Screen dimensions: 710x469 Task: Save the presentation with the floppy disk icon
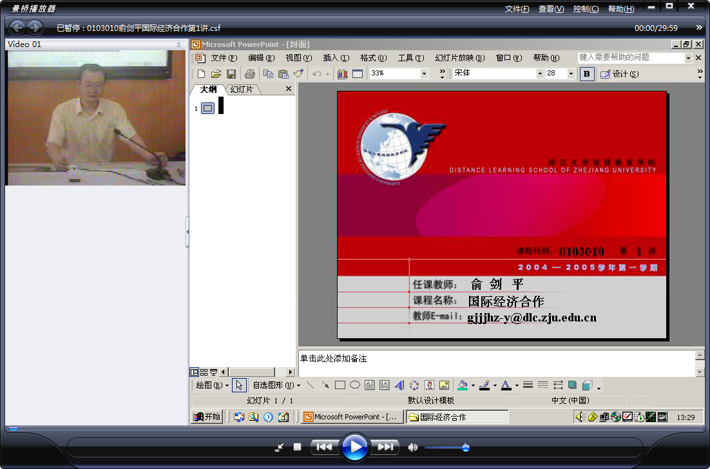click(x=231, y=73)
